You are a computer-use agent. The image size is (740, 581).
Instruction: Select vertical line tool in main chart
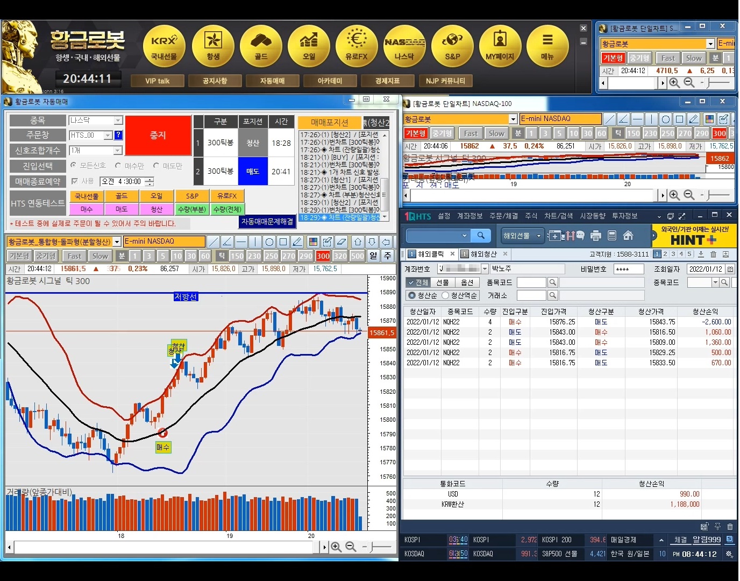[255, 242]
